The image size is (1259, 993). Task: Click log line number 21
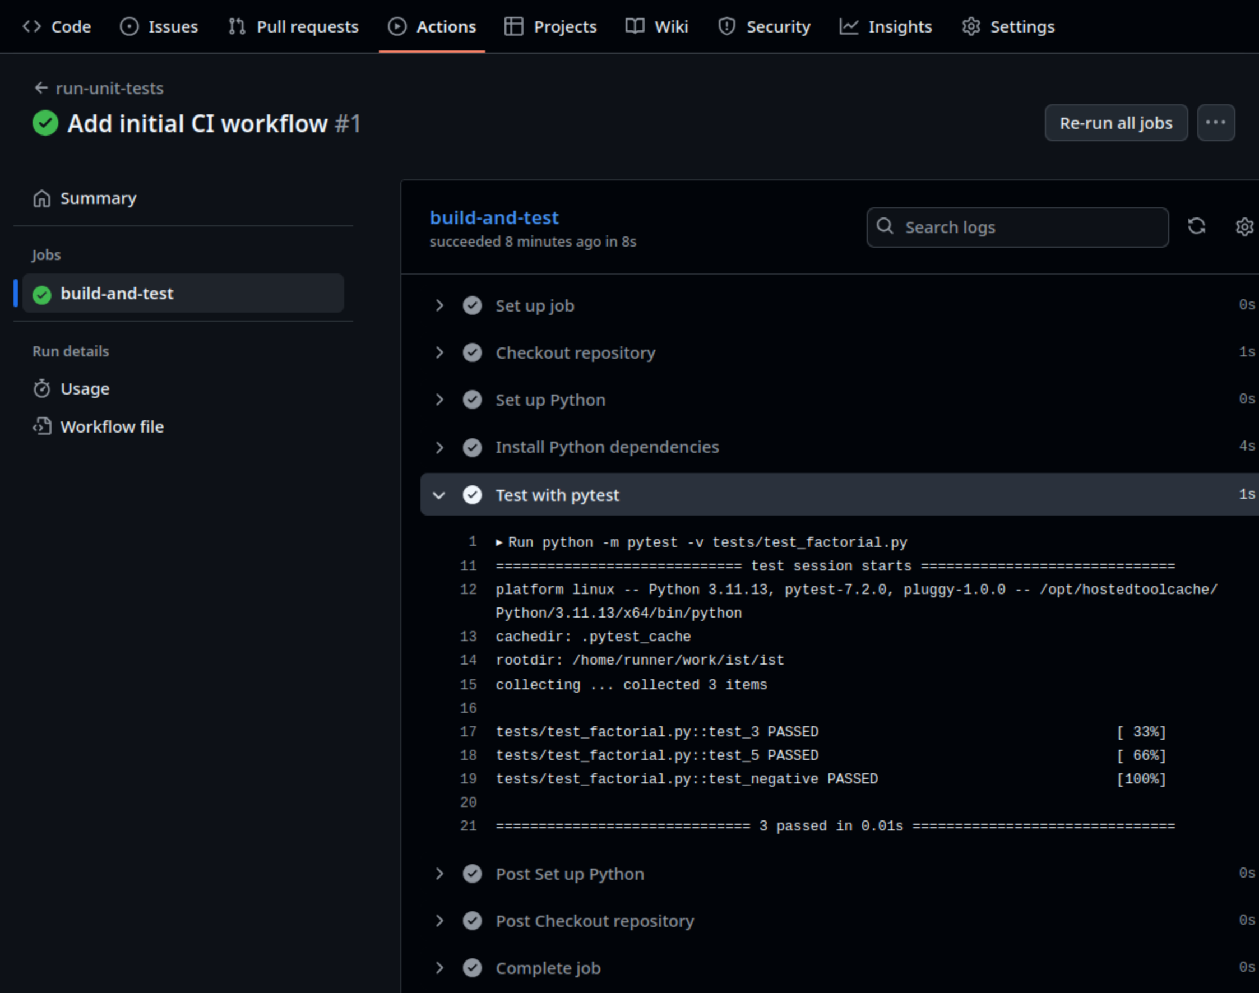468,825
